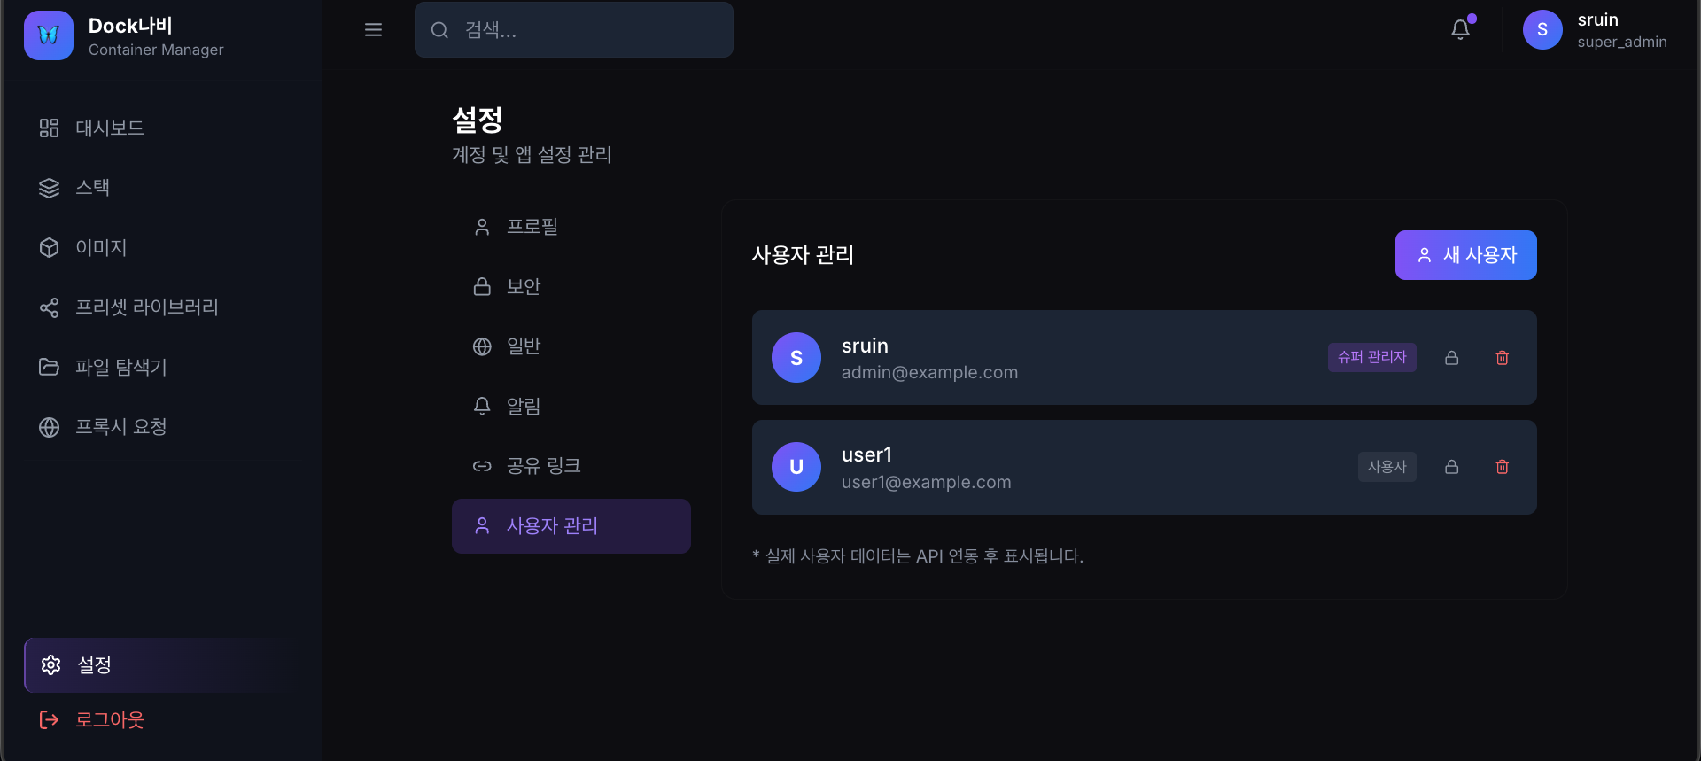The width and height of the screenshot is (1701, 761).
Task: Click the lock icon on the sruin row
Action: pos(1451,358)
